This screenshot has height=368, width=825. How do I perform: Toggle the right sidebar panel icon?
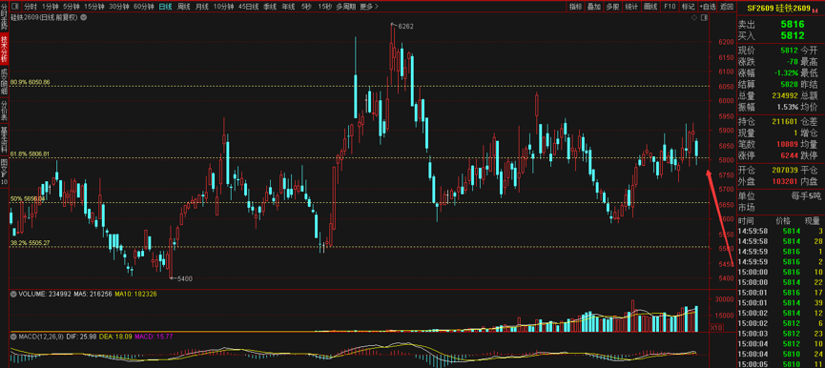(704, 17)
